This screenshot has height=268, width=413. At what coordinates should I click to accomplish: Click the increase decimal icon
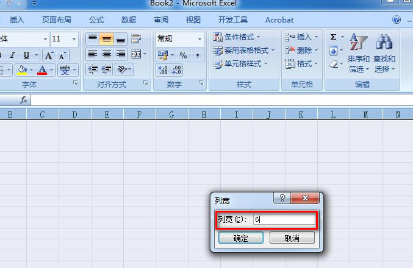point(163,70)
